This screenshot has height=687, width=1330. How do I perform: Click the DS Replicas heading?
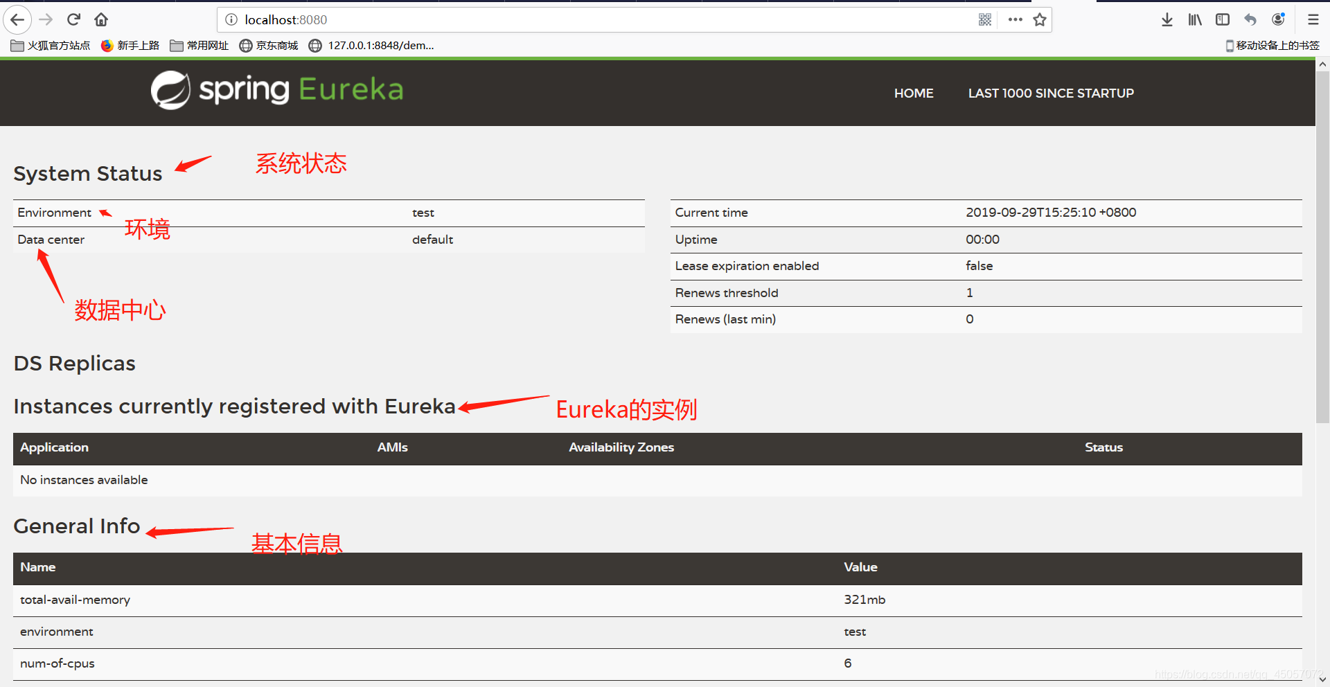(x=75, y=364)
